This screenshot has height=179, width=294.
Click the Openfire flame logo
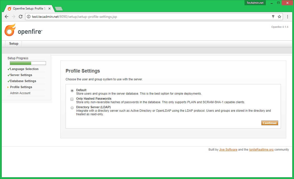[x=10, y=30]
